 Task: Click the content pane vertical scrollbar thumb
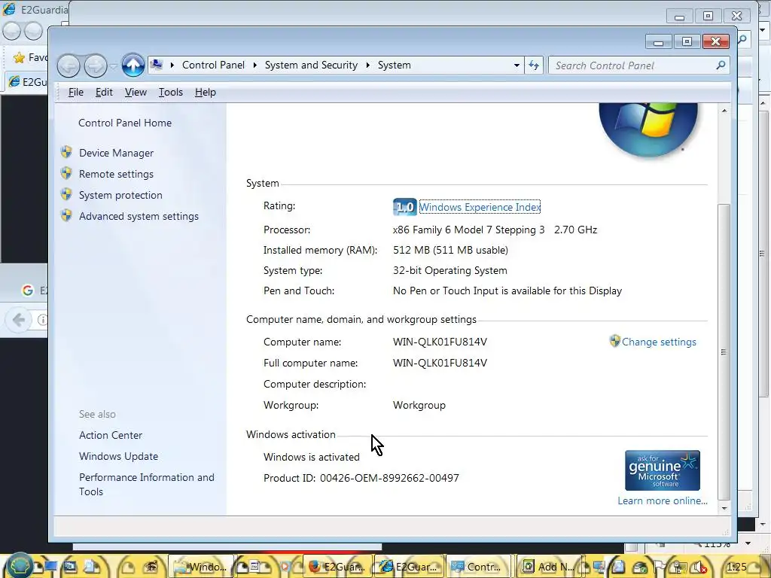coord(724,351)
